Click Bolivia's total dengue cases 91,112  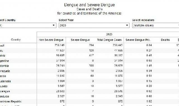(118, 56)
